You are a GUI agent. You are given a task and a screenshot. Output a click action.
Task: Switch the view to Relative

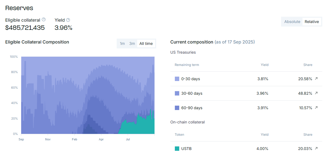coord(312,22)
